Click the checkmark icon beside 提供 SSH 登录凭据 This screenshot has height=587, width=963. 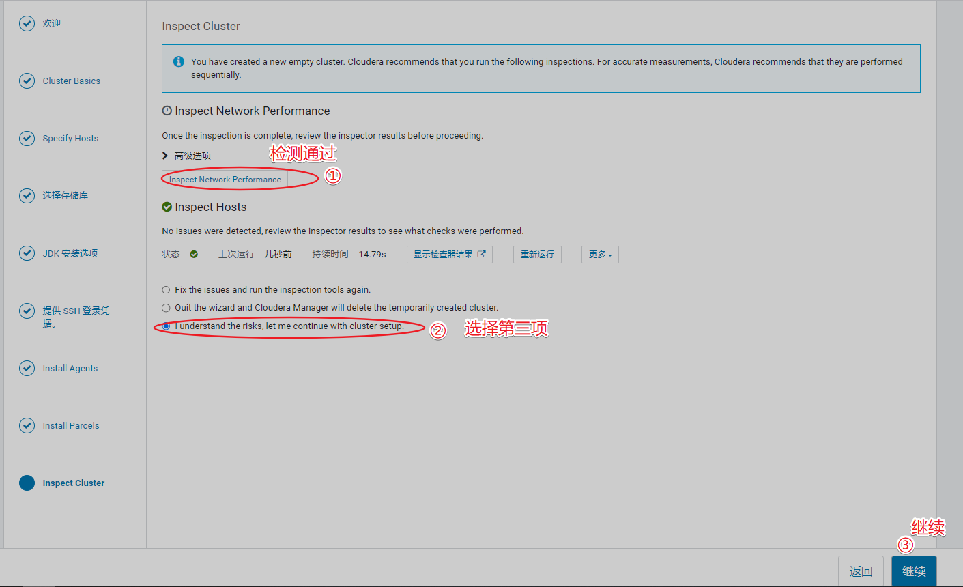[27, 311]
